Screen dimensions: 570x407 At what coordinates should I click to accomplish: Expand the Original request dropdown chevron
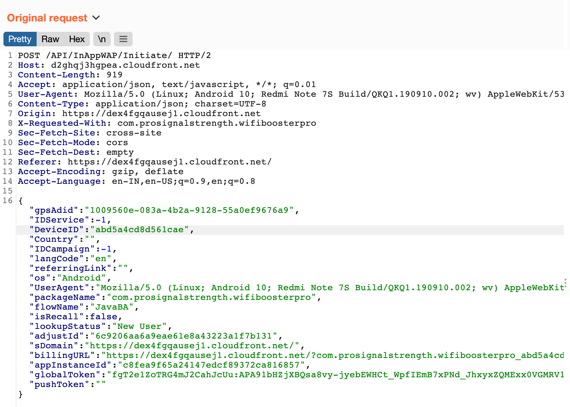tap(96, 18)
